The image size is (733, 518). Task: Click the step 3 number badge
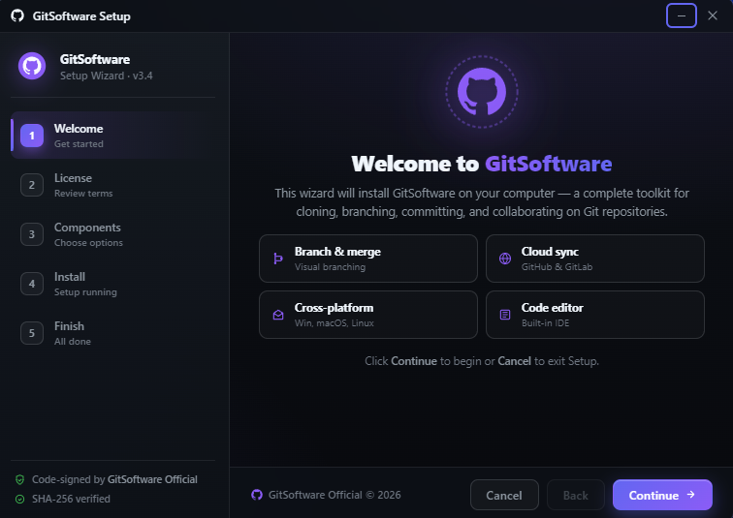32,234
